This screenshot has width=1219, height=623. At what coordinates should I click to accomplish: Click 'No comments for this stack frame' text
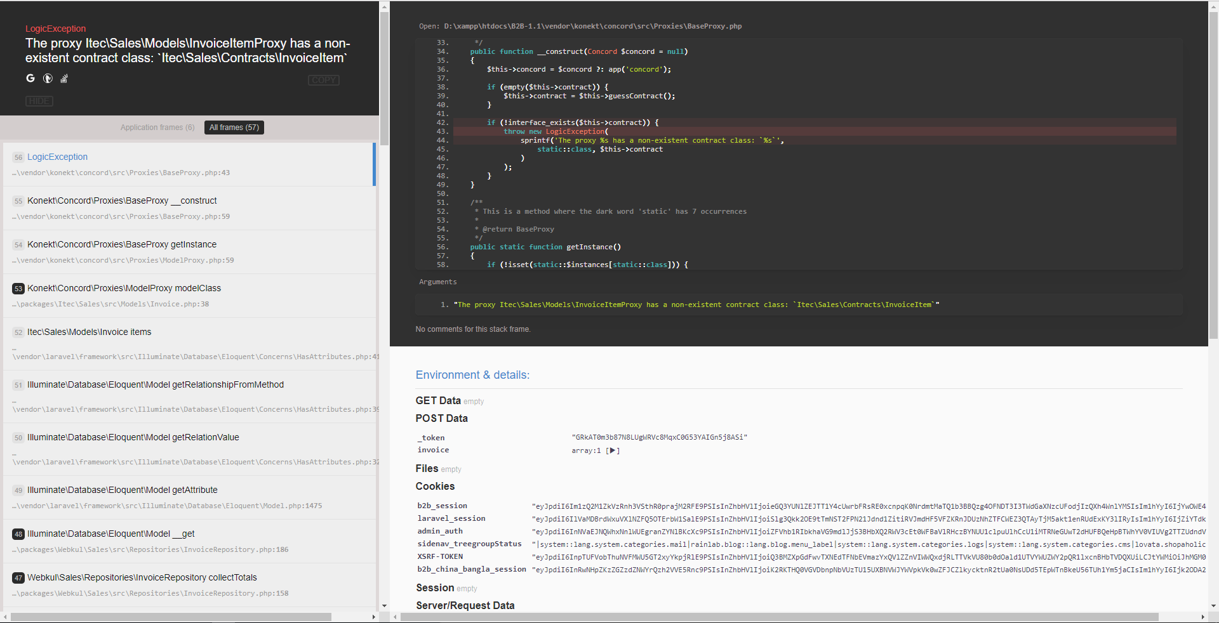point(473,329)
